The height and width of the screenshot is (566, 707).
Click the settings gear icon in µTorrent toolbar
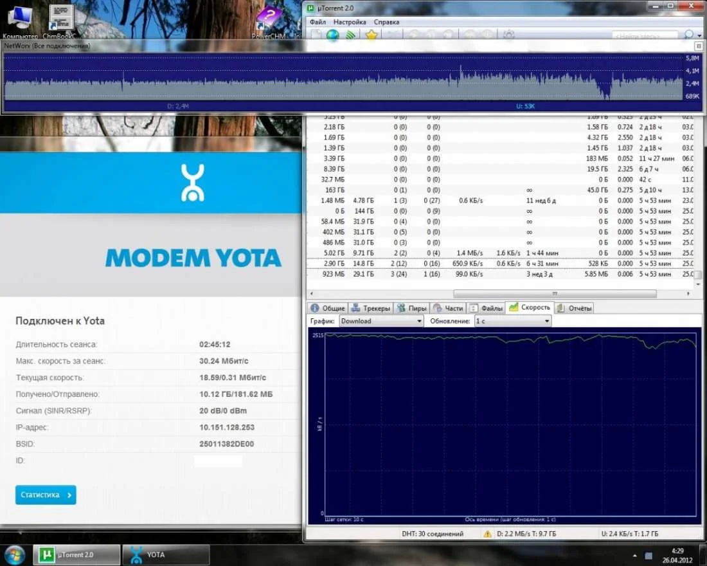pos(508,35)
